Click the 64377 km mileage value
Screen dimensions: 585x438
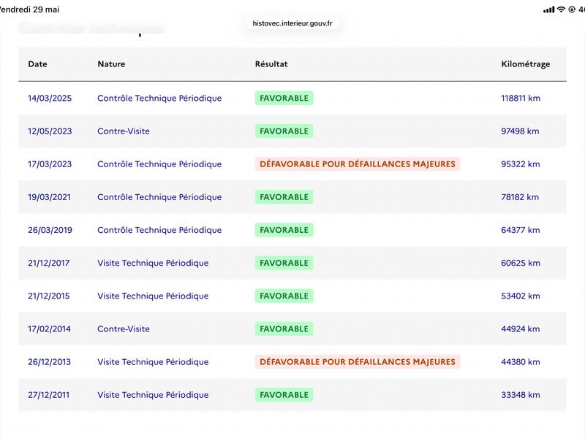[x=521, y=230]
